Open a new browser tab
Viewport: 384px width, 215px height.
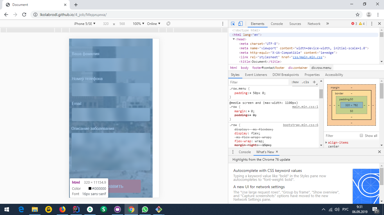[76, 5]
